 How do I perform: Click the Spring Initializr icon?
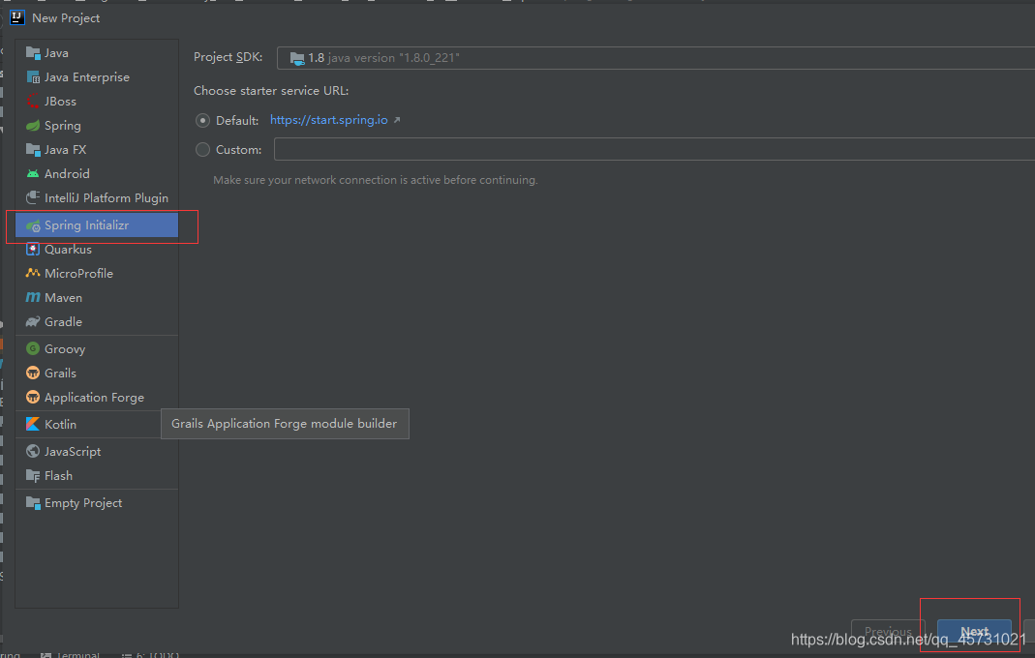click(33, 225)
